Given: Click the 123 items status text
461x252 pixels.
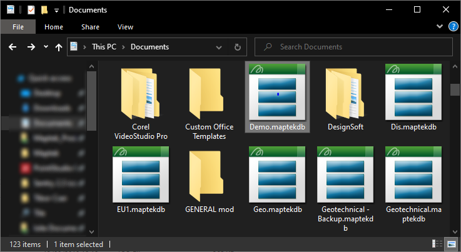Looking at the screenshot, I should (25, 244).
